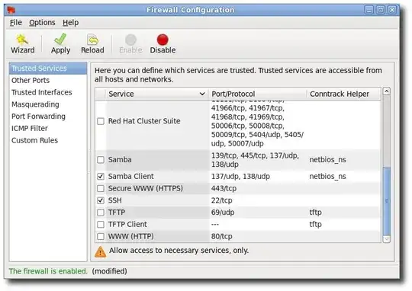The height and width of the screenshot is (291, 412).
Task: Open the File menu
Action: (16, 23)
